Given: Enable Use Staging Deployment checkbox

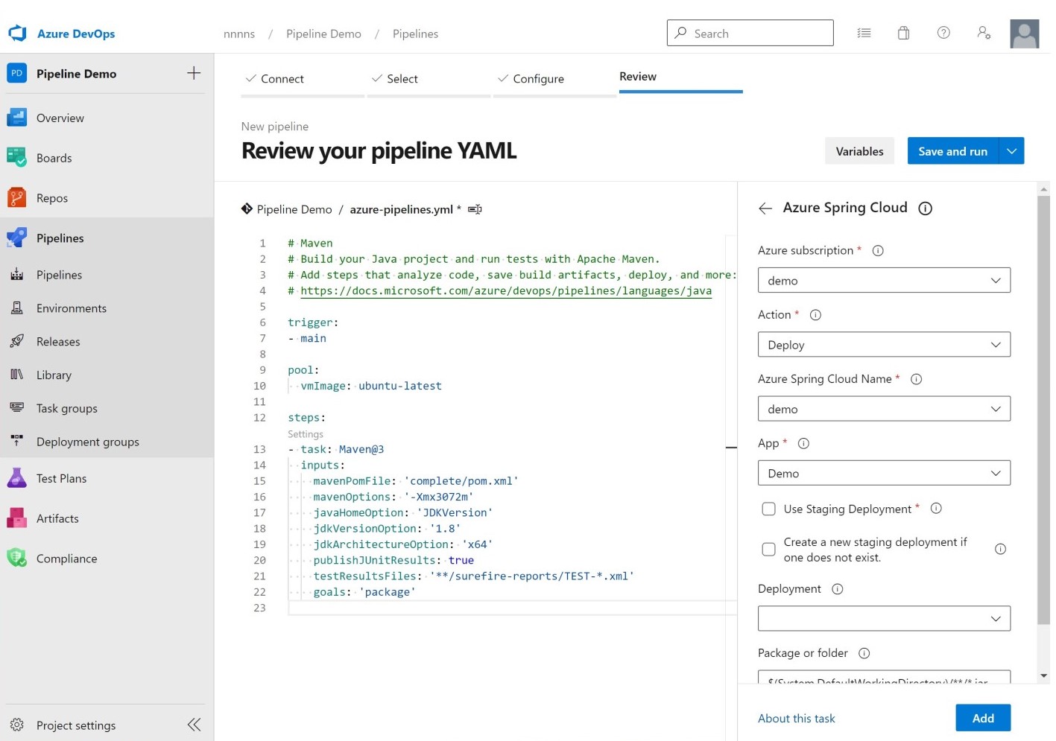Looking at the screenshot, I should [x=768, y=509].
